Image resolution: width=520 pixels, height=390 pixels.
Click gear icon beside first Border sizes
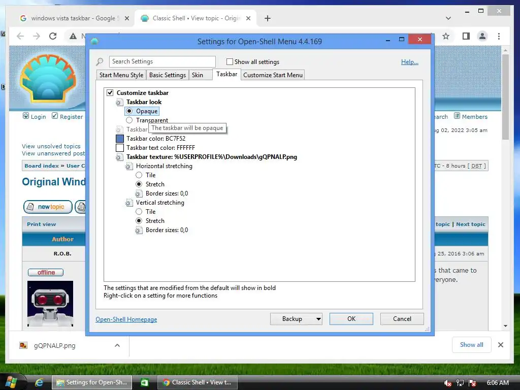coord(139,193)
